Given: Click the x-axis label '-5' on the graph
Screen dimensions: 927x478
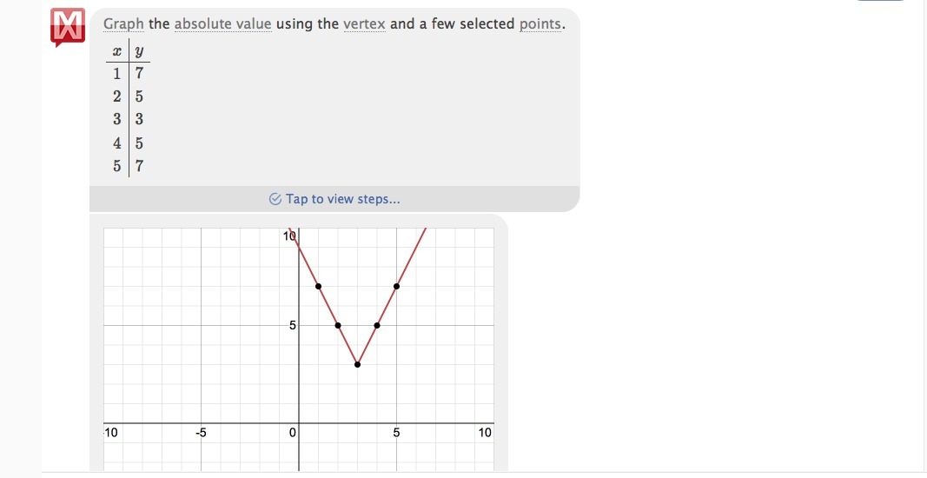Looking at the screenshot, I should tap(201, 432).
